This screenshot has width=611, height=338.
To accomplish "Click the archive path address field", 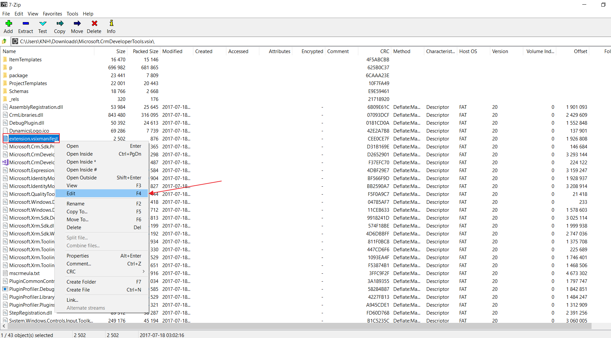I will (310, 42).
